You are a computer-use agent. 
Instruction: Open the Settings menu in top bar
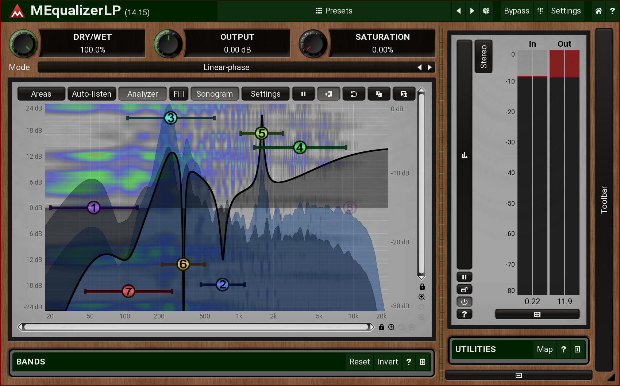coord(566,11)
